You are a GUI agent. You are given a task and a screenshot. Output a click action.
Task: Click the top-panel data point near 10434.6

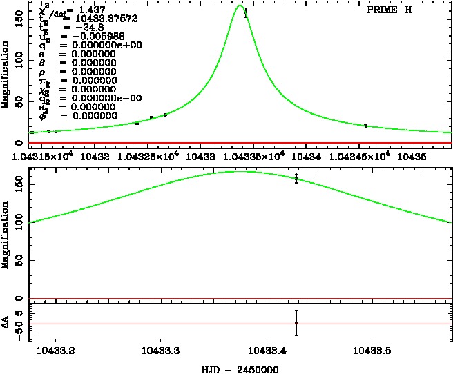pyautogui.click(x=365, y=126)
